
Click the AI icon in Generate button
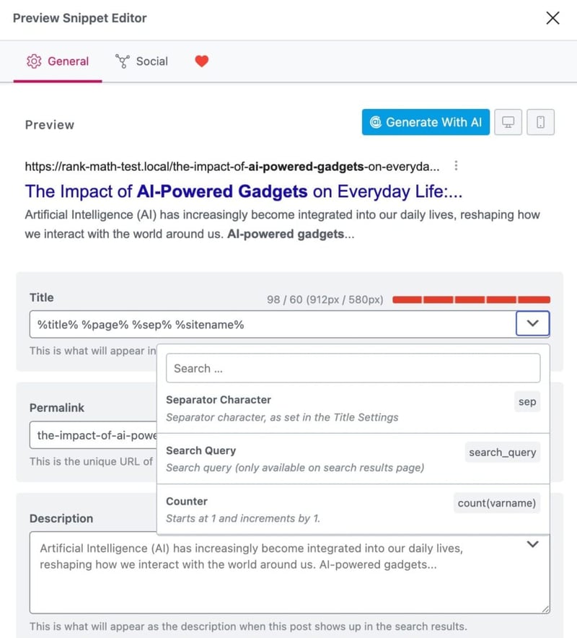(376, 122)
